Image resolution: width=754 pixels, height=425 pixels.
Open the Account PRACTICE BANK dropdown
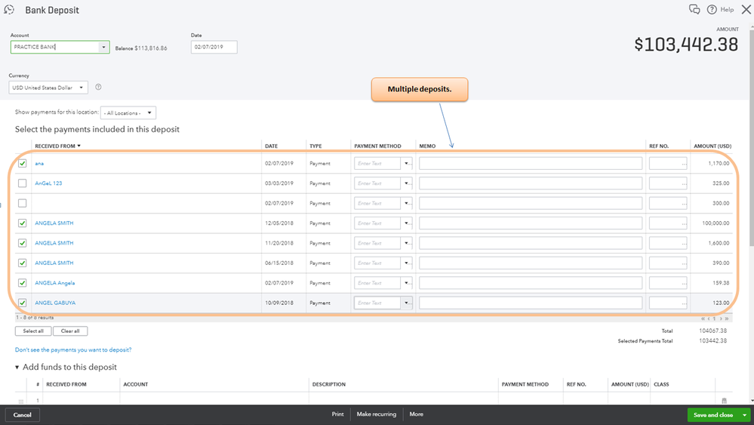point(103,47)
